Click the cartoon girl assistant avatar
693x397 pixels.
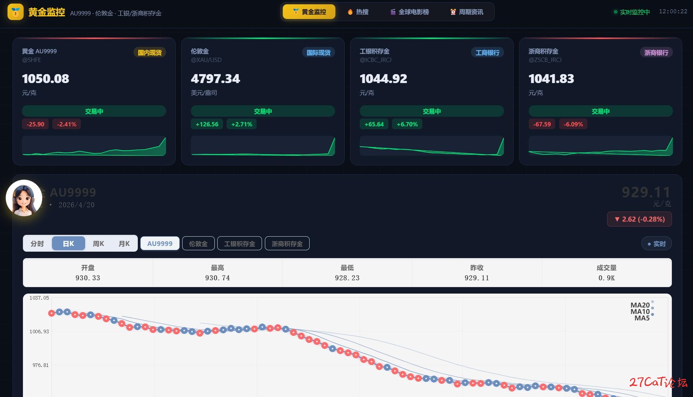pyautogui.click(x=24, y=198)
